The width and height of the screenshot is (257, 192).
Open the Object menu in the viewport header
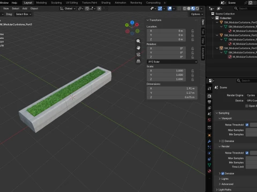click(x=34, y=9)
